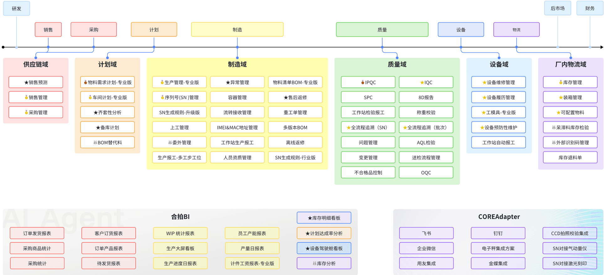Screen dimensions: 604x275
Task: Click the OQC box
Action: coord(426,172)
